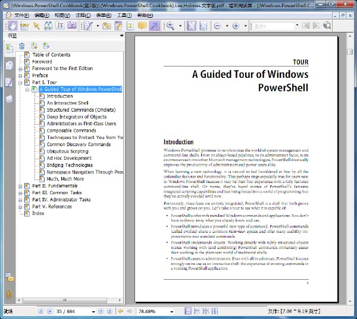Open the zoom tool dropdown arrow
The height and width of the screenshot is (319, 357).
click(180, 26)
